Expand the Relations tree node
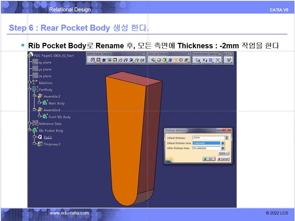Image resolution: width=295 pixels, height=221 pixels. tap(30, 83)
